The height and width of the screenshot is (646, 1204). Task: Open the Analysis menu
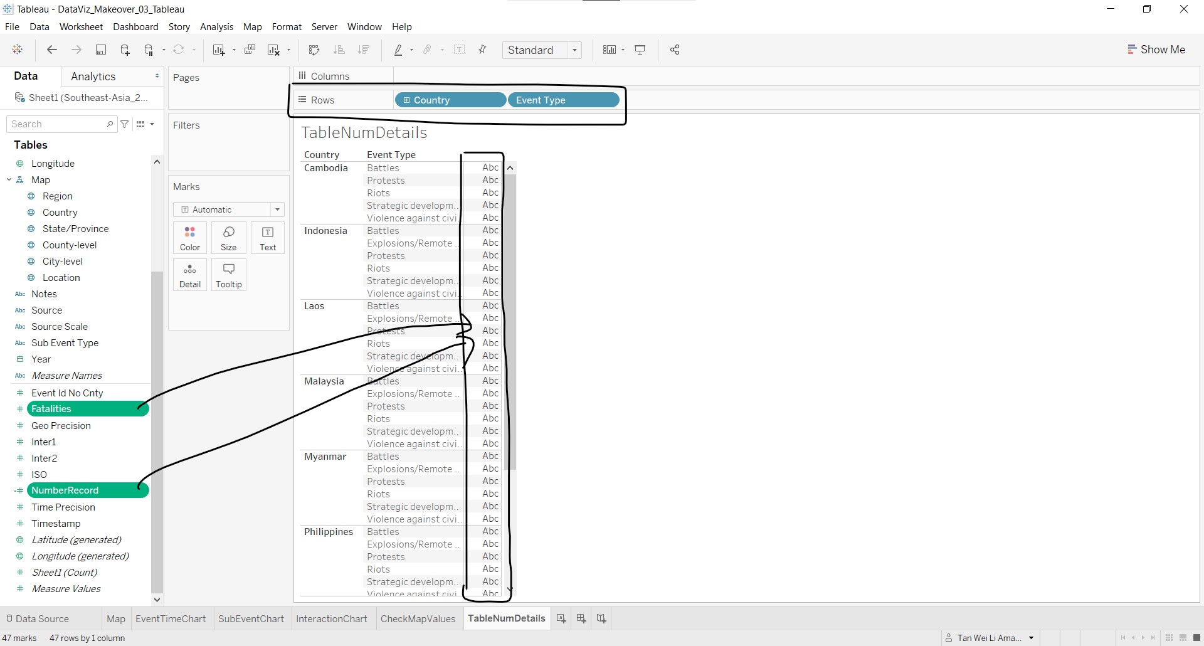coord(216,27)
